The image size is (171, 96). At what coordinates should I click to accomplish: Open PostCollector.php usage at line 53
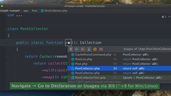[119, 73]
